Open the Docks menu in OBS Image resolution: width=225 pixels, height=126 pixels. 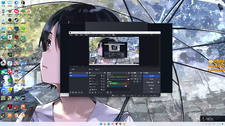pos(88,35)
